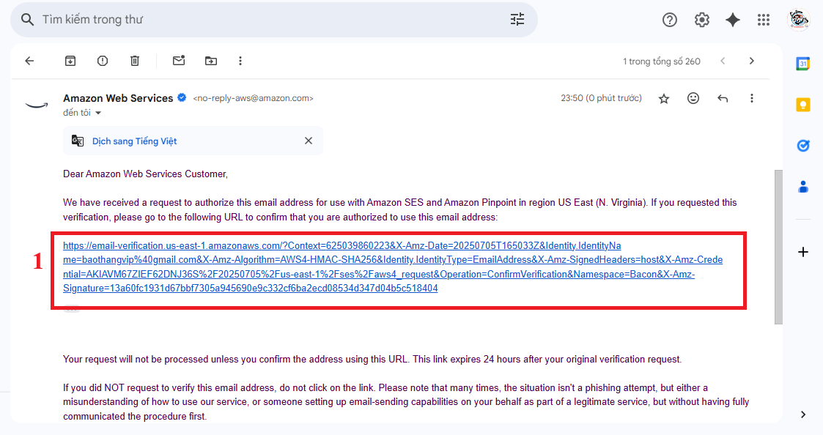Open Google Tasks side panel
Image resolution: width=823 pixels, height=435 pixels.
pos(803,145)
